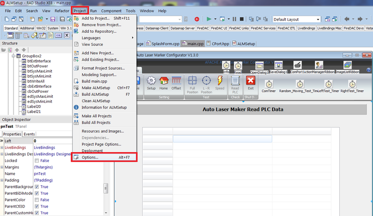
Task: Choose Build ALMSetup menu item
Action: point(104,94)
